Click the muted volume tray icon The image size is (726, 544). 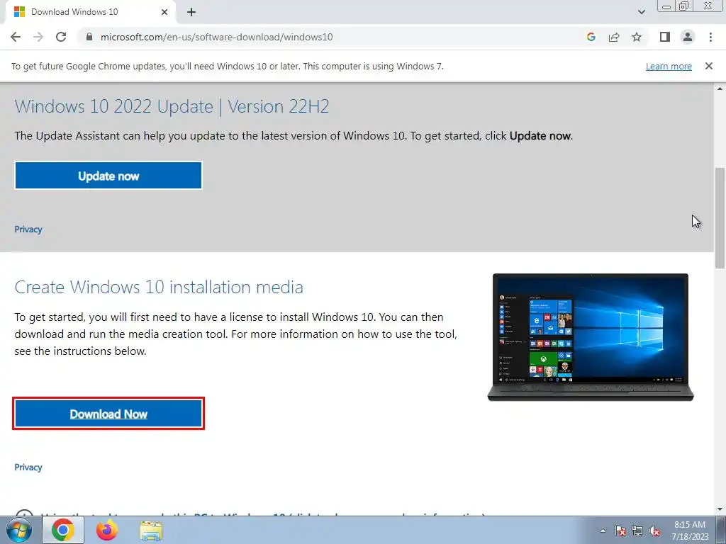coord(654,531)
